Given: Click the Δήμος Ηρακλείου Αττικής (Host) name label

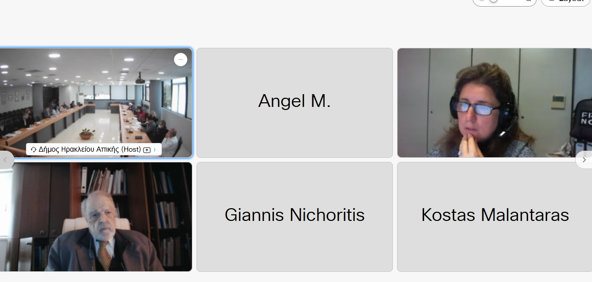Looking at the screenshot, I should click(93, 150).
